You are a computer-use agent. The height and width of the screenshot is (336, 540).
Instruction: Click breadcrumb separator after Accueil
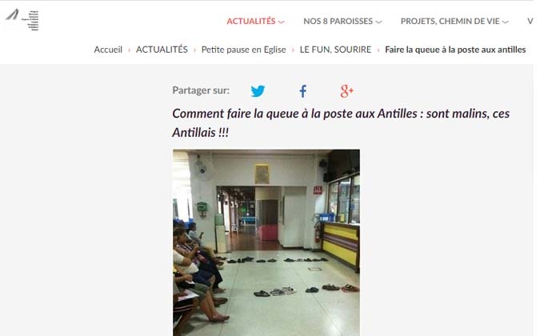pyautogui.click(x=129, y=50)
